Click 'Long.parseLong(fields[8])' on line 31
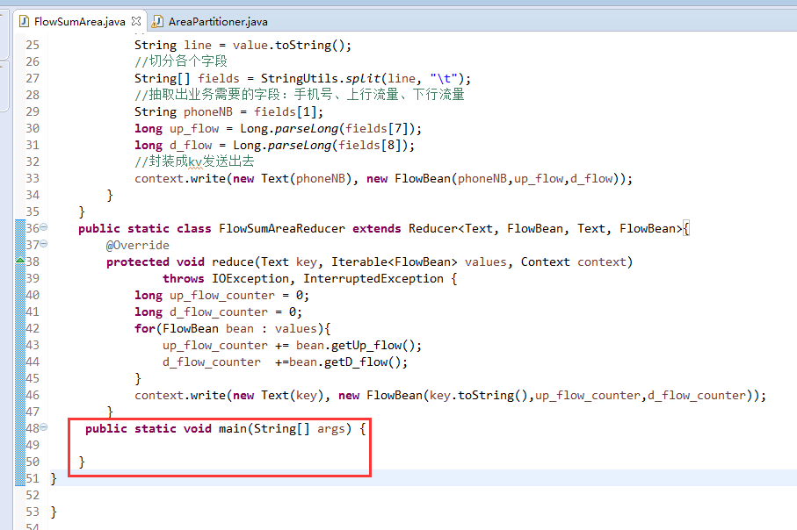This screenshot has width=797, height=530. point(320,146)
